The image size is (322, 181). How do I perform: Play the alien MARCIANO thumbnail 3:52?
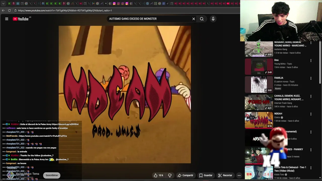click(x=259, y=49)
